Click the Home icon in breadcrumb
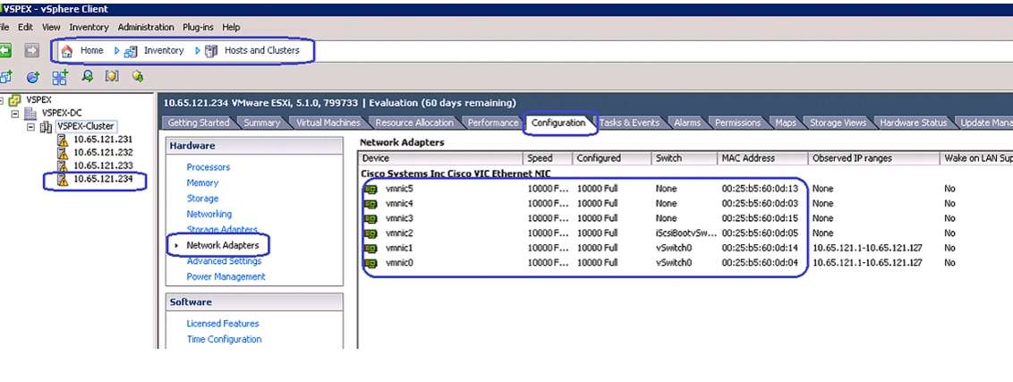1013x382 pixels. tap(66, 51)
